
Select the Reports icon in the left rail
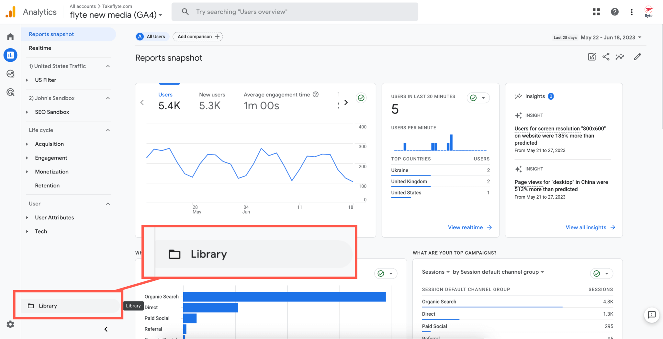tap(10, 55)
